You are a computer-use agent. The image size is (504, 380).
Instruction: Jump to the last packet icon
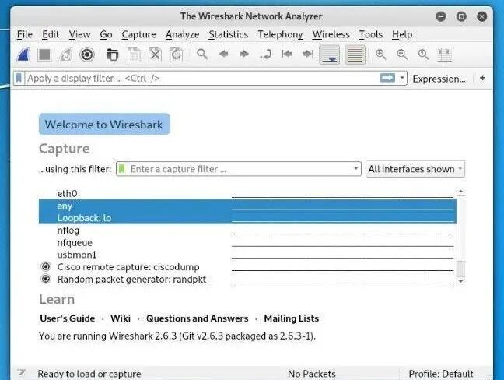[308, 54]
